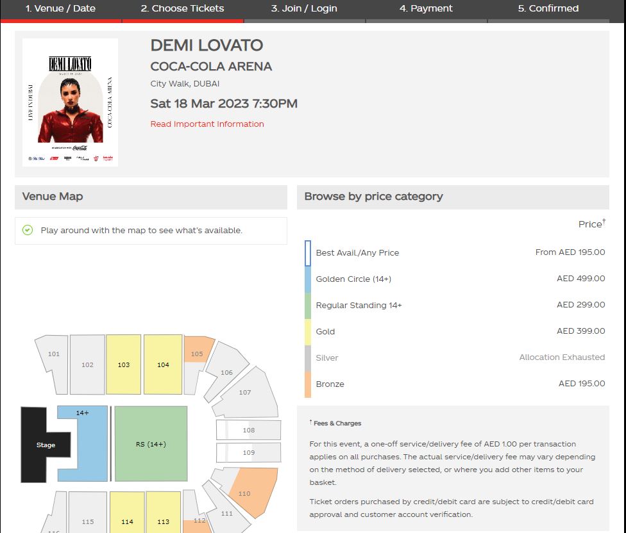
Task: Select yellow section 114 on map
Action: pyautogui.click(x=127, y=514)
